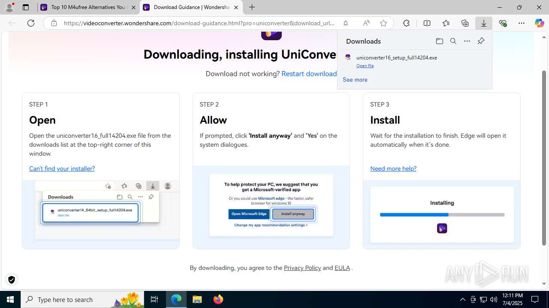Open the Windows Start menu
The height and width of the screenshot is (308, 549).
pyautogui.click(x=10, y=299)
